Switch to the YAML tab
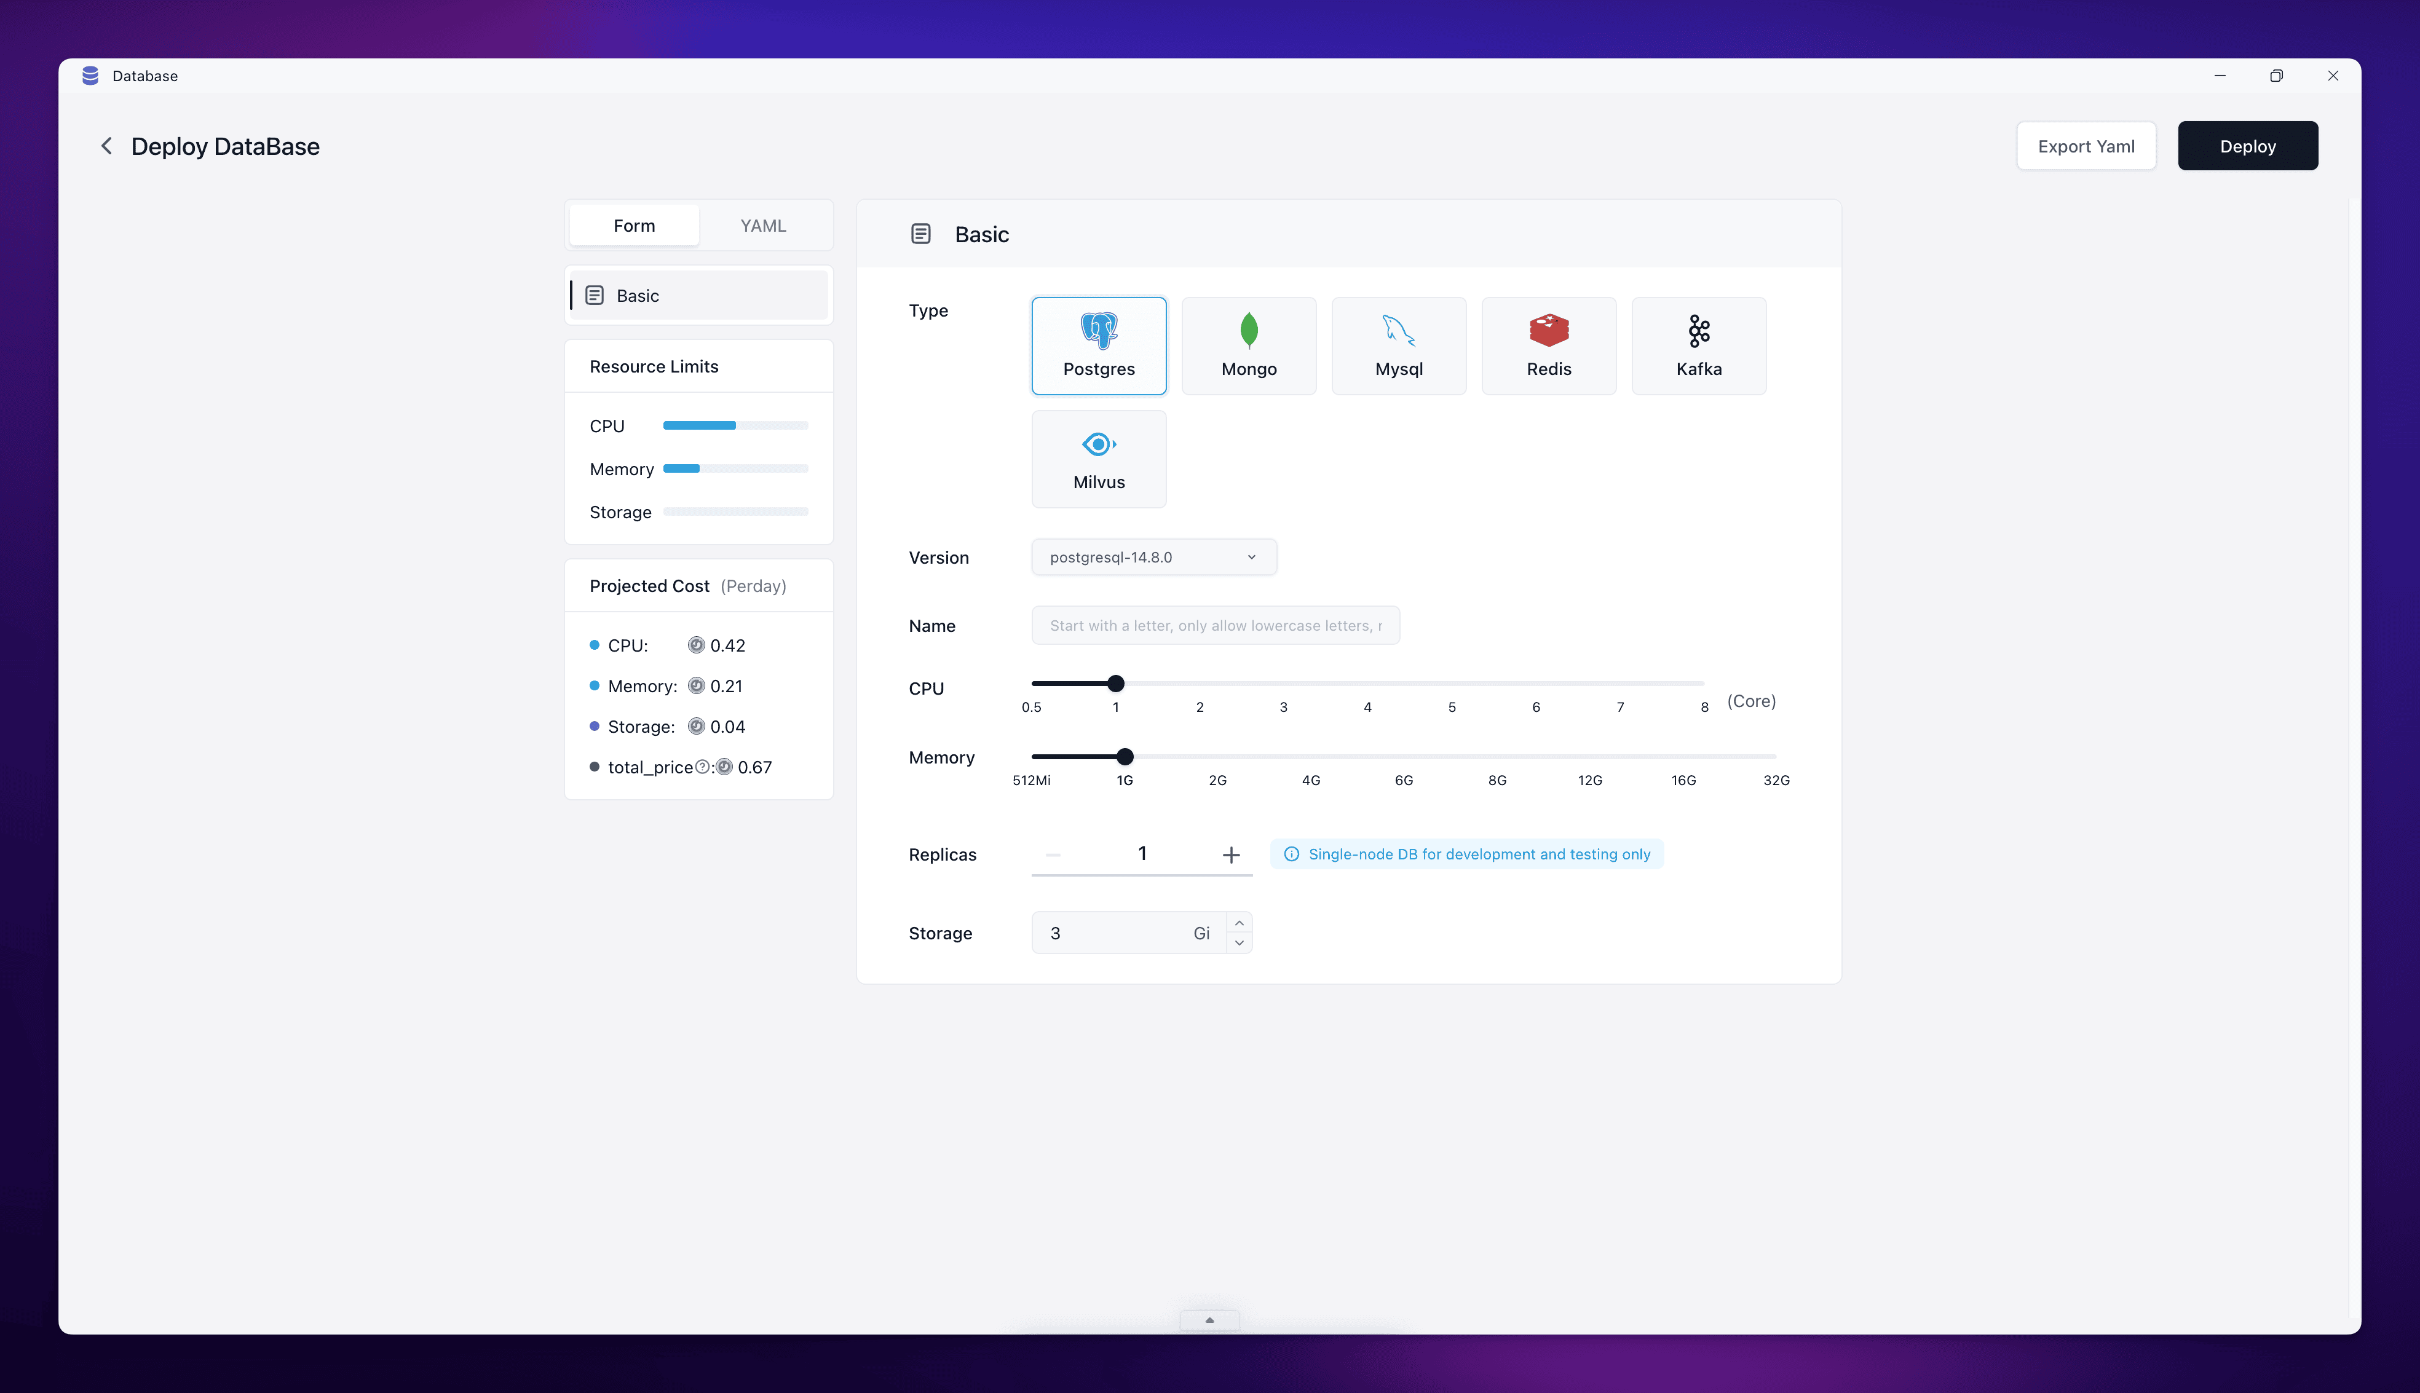Viewport: 2420px width, 1393px height. coord(762,226)
